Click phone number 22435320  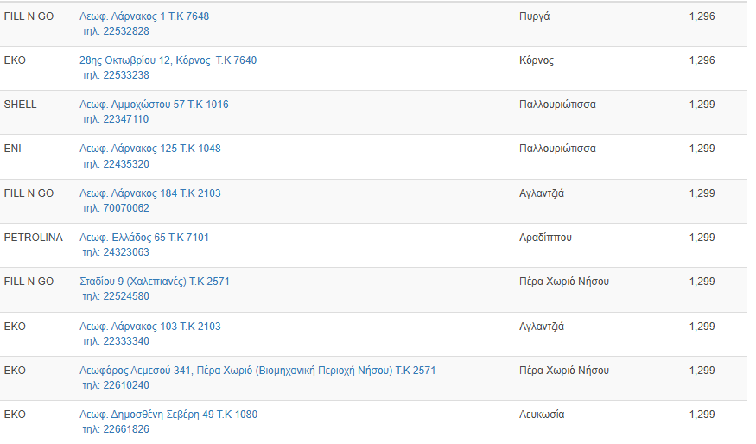point(116,164)
